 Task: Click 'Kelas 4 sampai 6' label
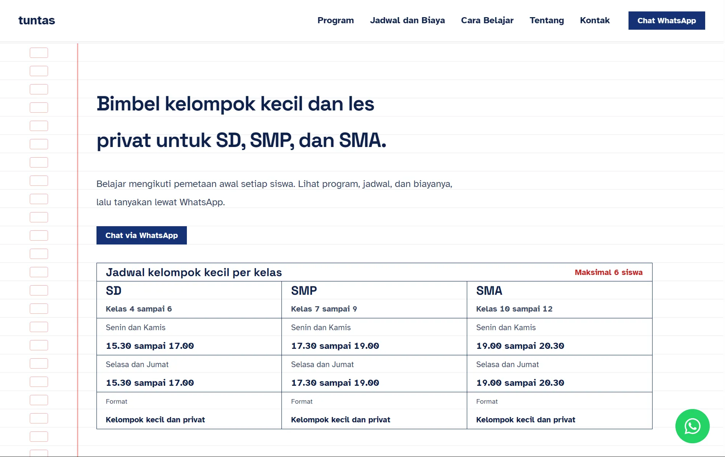[x=139, y=309]
